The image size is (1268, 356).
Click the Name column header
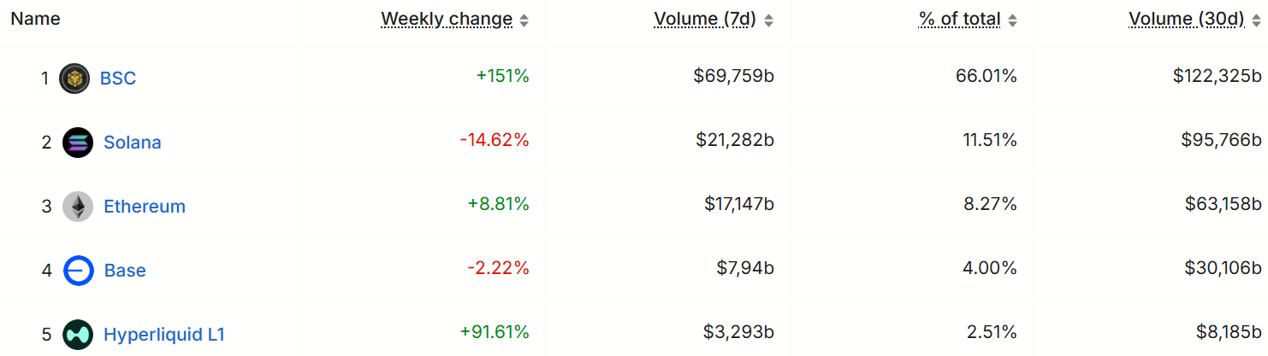(x=35, y=19)
